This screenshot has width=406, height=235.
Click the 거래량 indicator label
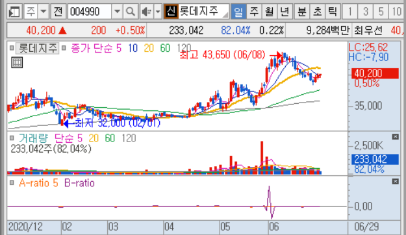(x=33, y=138)
